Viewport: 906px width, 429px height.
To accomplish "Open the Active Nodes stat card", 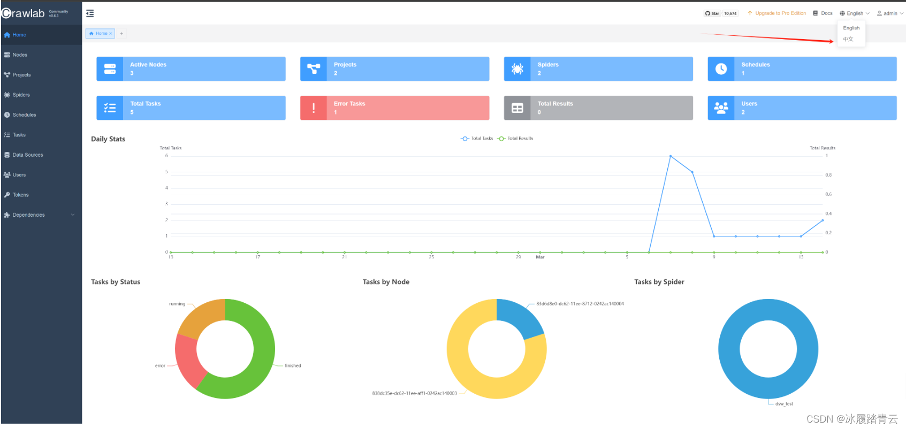I will click(x=191, y=69).
